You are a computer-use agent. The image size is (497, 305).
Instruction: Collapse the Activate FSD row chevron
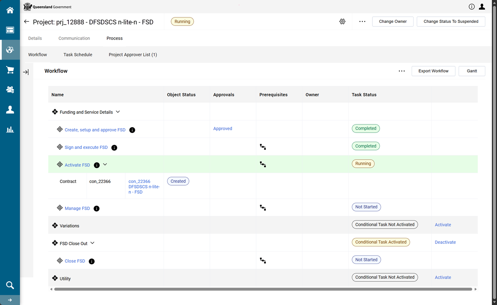click(105, 165)
